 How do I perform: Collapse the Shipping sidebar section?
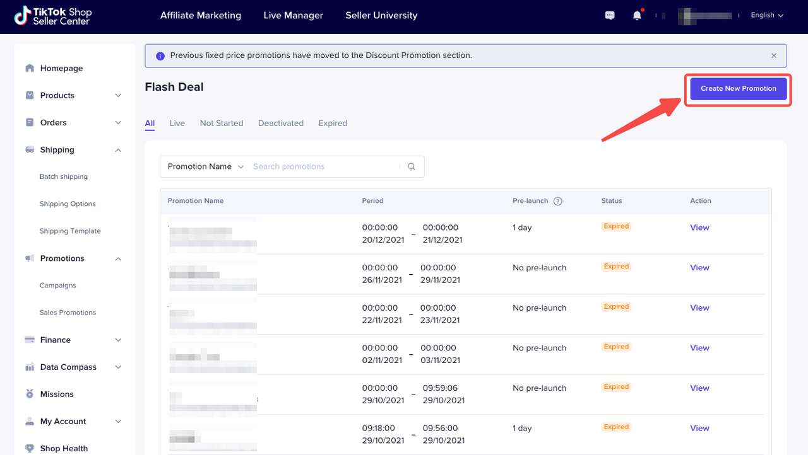(x=118, y=150)
